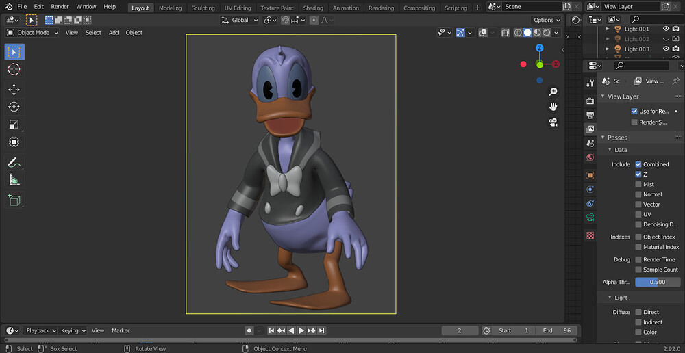Screen dimensions: 685x353
Task: Select the 3D Cursor tool
Action: point(14,69)
